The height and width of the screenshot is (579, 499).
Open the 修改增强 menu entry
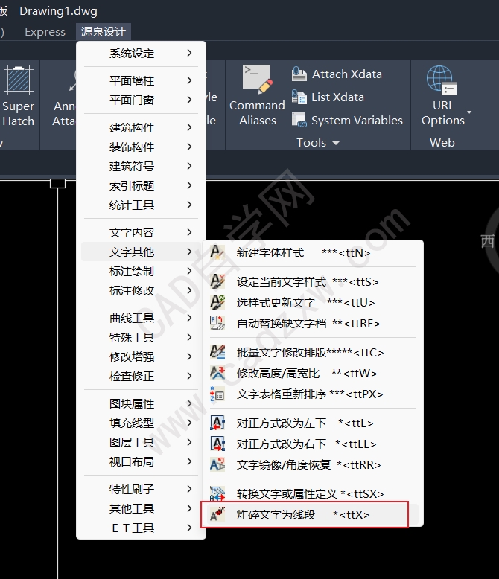click(141, 356)
